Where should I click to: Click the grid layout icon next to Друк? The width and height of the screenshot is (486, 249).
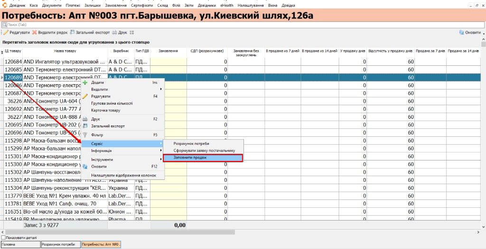point(131,32)
